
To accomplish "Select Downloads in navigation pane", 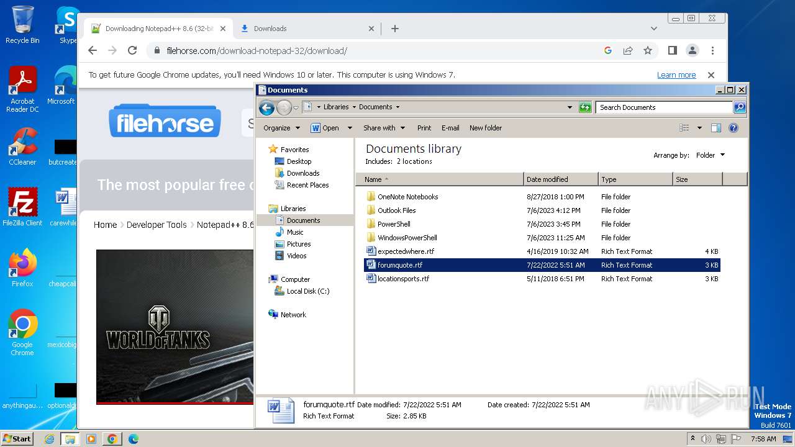I will pyautogui.click(x=303, y=173).
